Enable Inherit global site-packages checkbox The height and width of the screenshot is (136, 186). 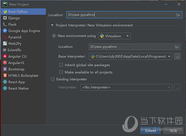(61, 65)
